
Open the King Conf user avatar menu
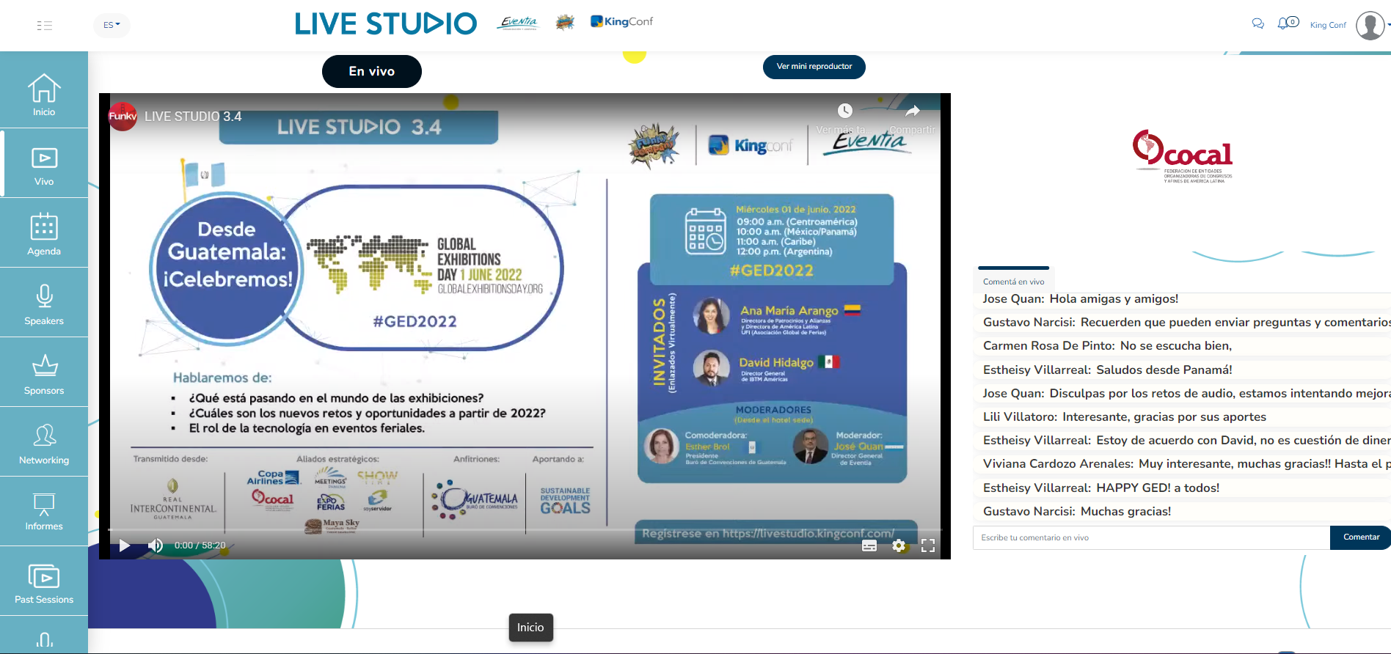pos(1370,25)
